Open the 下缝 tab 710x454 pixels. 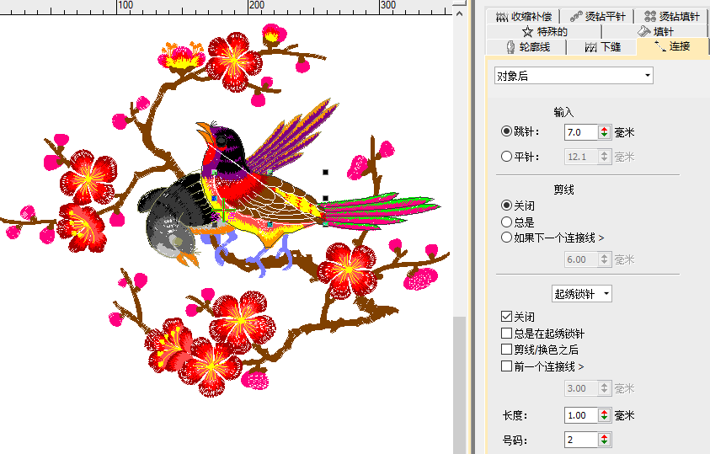(602, 47)
